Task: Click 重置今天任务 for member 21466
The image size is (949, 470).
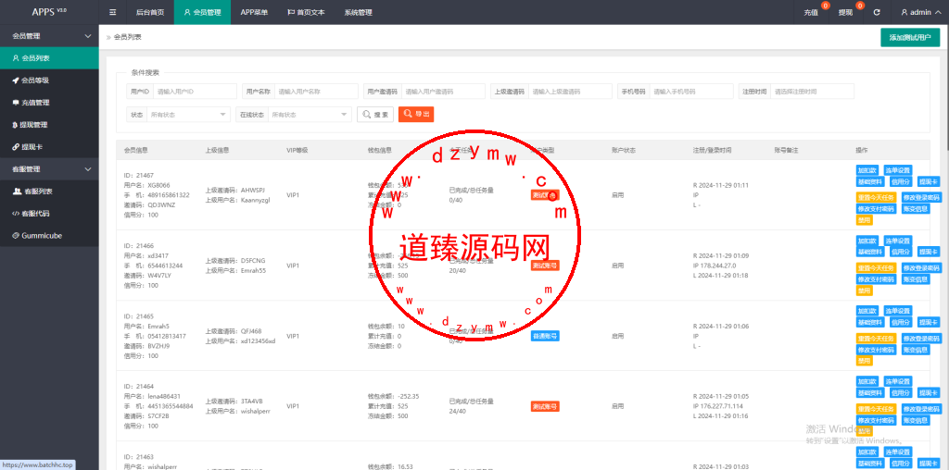Action: (x=876, y=267)
